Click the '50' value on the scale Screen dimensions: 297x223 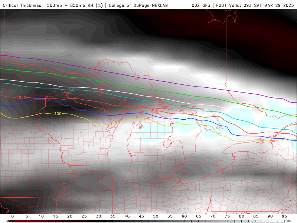[x=156, y=216]
